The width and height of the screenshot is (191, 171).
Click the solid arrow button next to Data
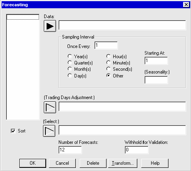(50, 26)
